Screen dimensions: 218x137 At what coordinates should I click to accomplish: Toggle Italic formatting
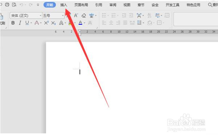point(20,23)
